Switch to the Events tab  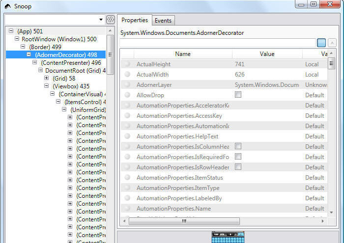[163, 21]
